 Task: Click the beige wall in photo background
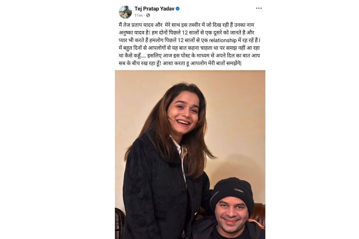click(236, 119)
